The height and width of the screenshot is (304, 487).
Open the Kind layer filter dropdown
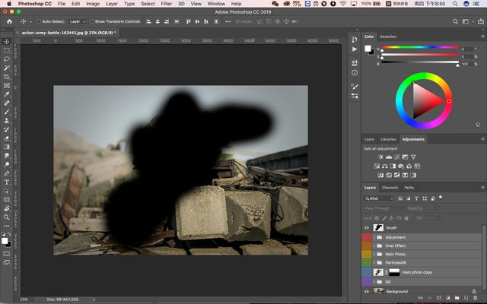379,198
